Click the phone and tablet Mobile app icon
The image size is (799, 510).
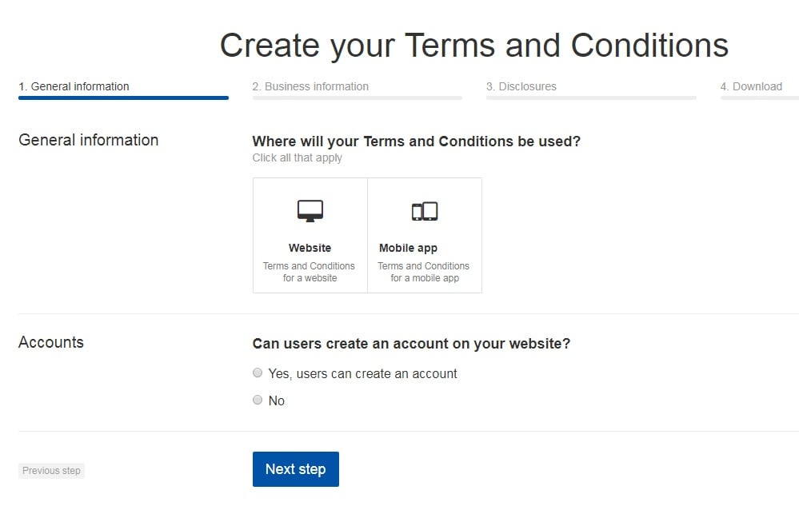[x=425, y=211]
